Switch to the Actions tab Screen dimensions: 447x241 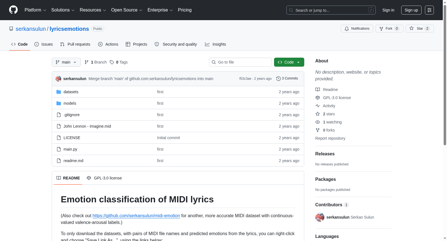tap(108, 44)
